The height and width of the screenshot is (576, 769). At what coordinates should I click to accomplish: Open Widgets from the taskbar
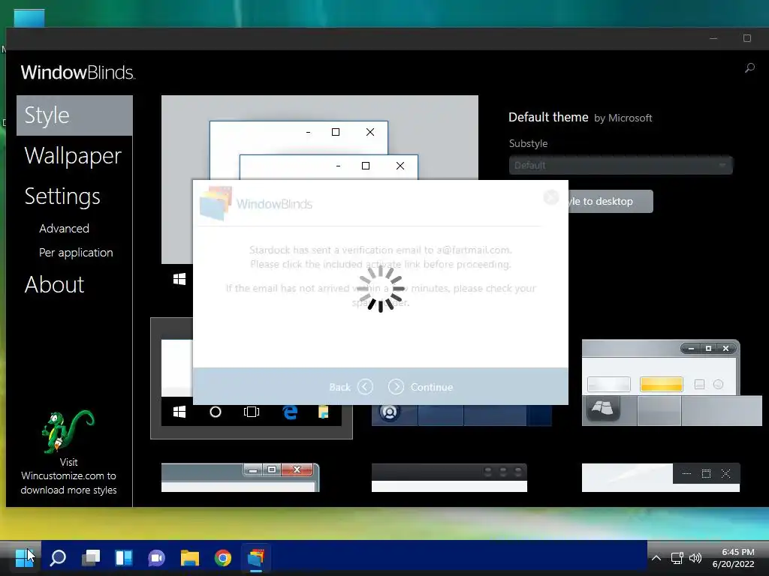124,558
